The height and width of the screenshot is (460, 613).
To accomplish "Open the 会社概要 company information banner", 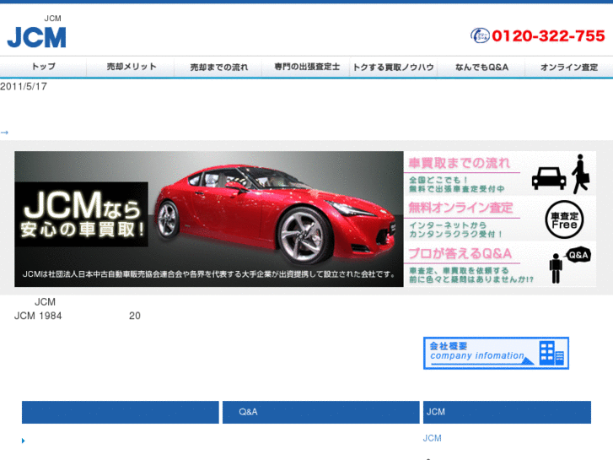I will tap(496, 353).
